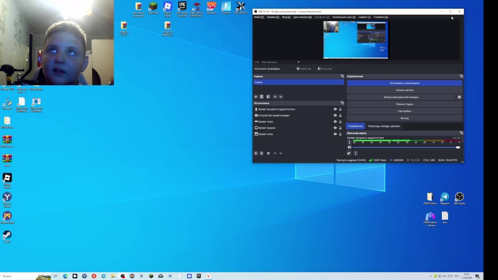The image size is (498, 280).
Task: Add a new source with the plus icon
Action: (256, 153)
